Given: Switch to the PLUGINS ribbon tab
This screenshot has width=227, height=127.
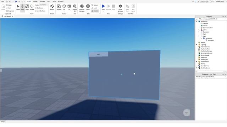Looking at the screenshot, I should click(61, 1).
